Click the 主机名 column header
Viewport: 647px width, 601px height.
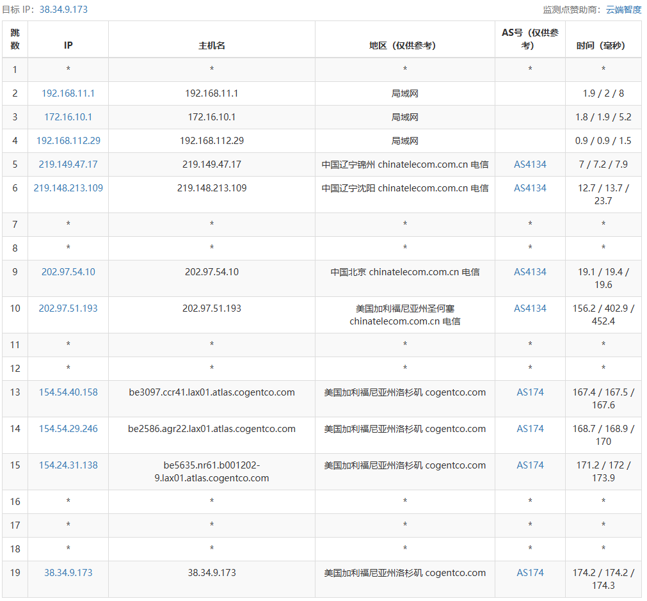point(212,45)
